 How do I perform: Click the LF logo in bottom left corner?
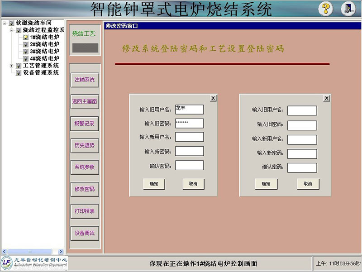coord(7,262)
